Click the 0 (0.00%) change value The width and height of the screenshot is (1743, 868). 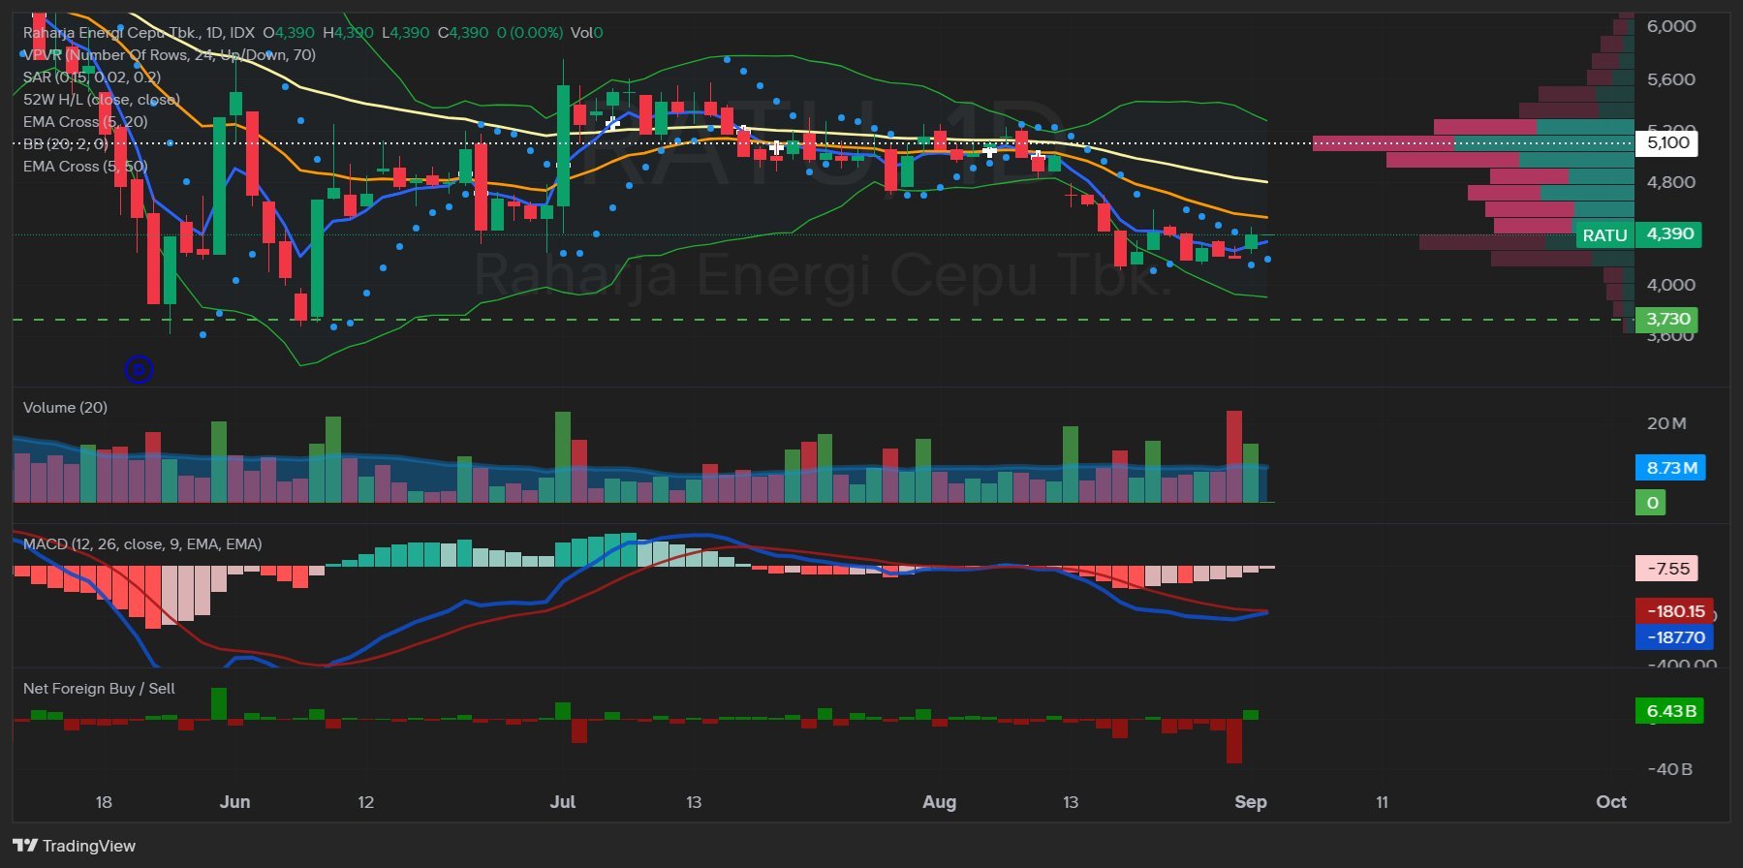(x=529, y=32)
